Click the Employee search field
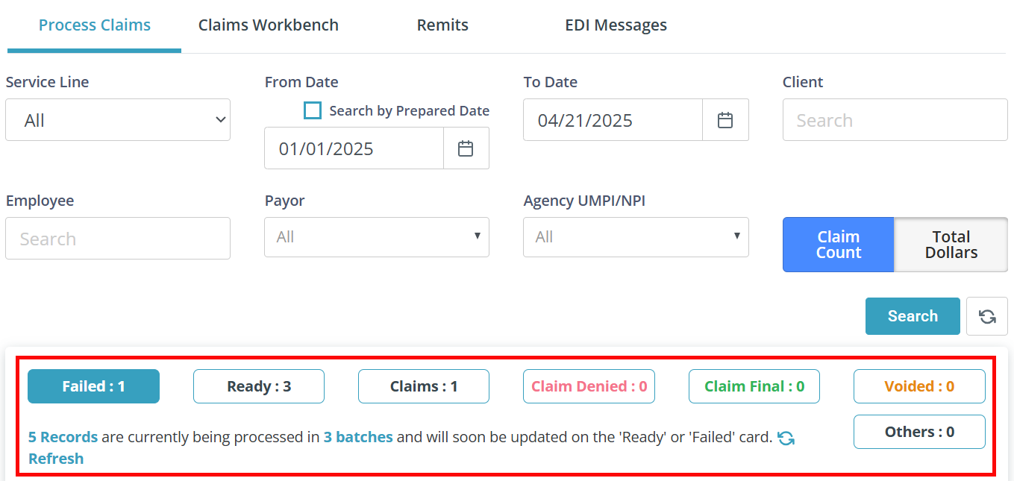Screen dimensions: 1014x481 [x=118, y=239]
